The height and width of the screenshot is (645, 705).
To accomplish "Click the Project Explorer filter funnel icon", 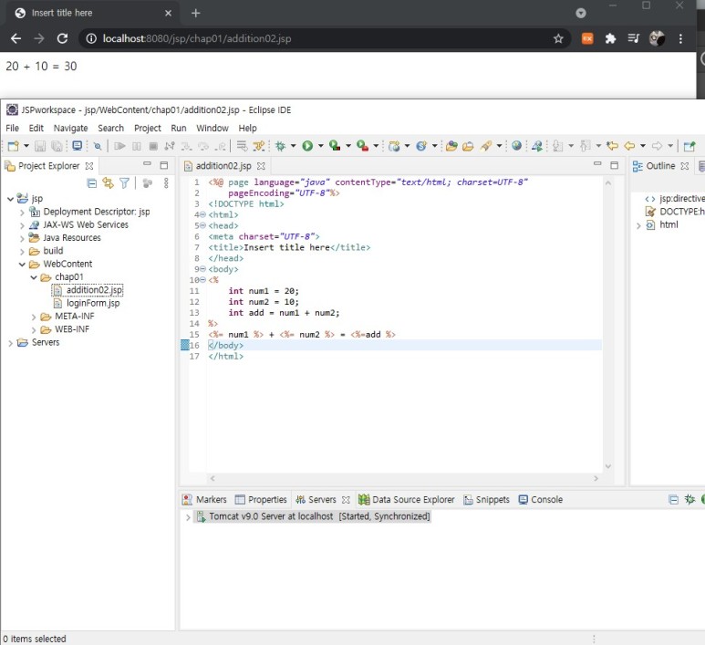I will pos(124,183).
